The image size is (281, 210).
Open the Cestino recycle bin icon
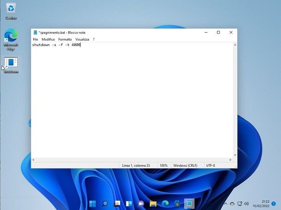pyautogui.click(x=11, y=11)
